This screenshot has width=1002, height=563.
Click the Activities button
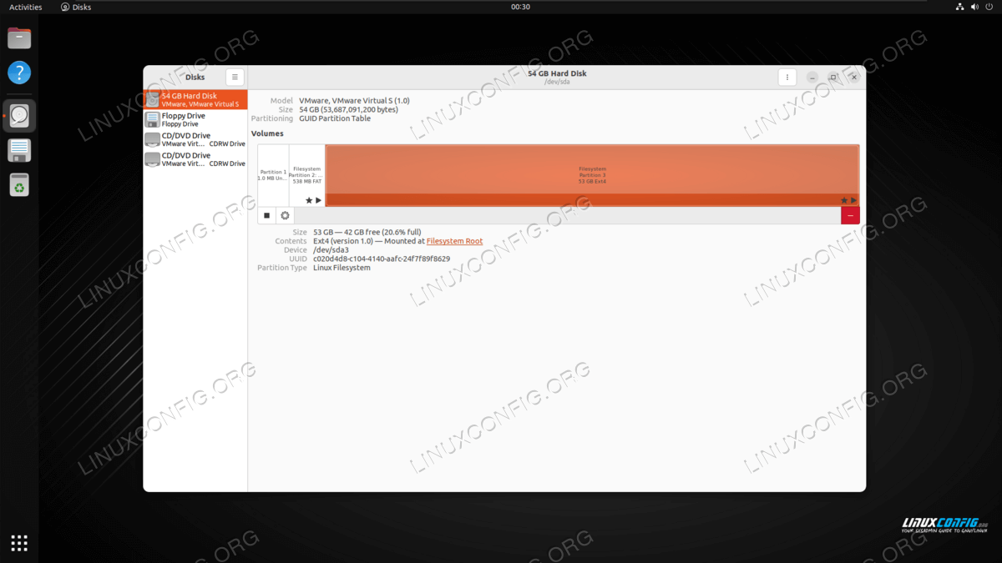[26, 7]
